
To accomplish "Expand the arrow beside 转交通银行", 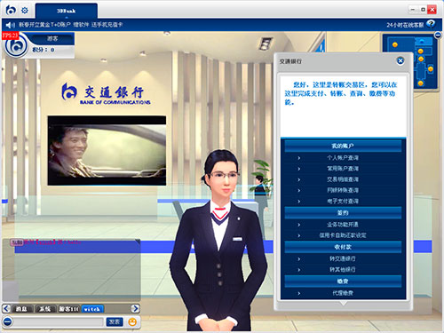I will pos(299,259).
